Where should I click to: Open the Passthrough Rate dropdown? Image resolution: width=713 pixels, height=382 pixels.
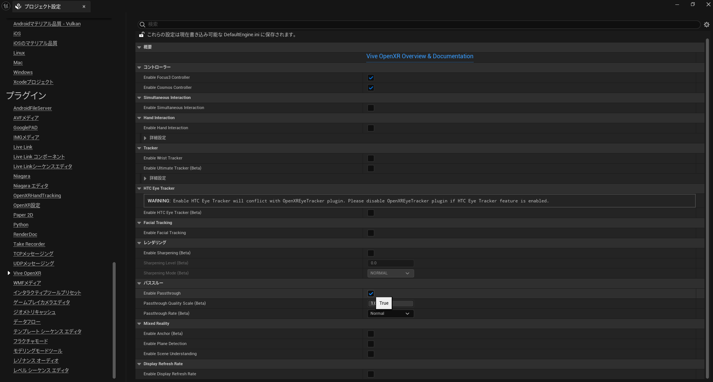click(x=390, y=314)
